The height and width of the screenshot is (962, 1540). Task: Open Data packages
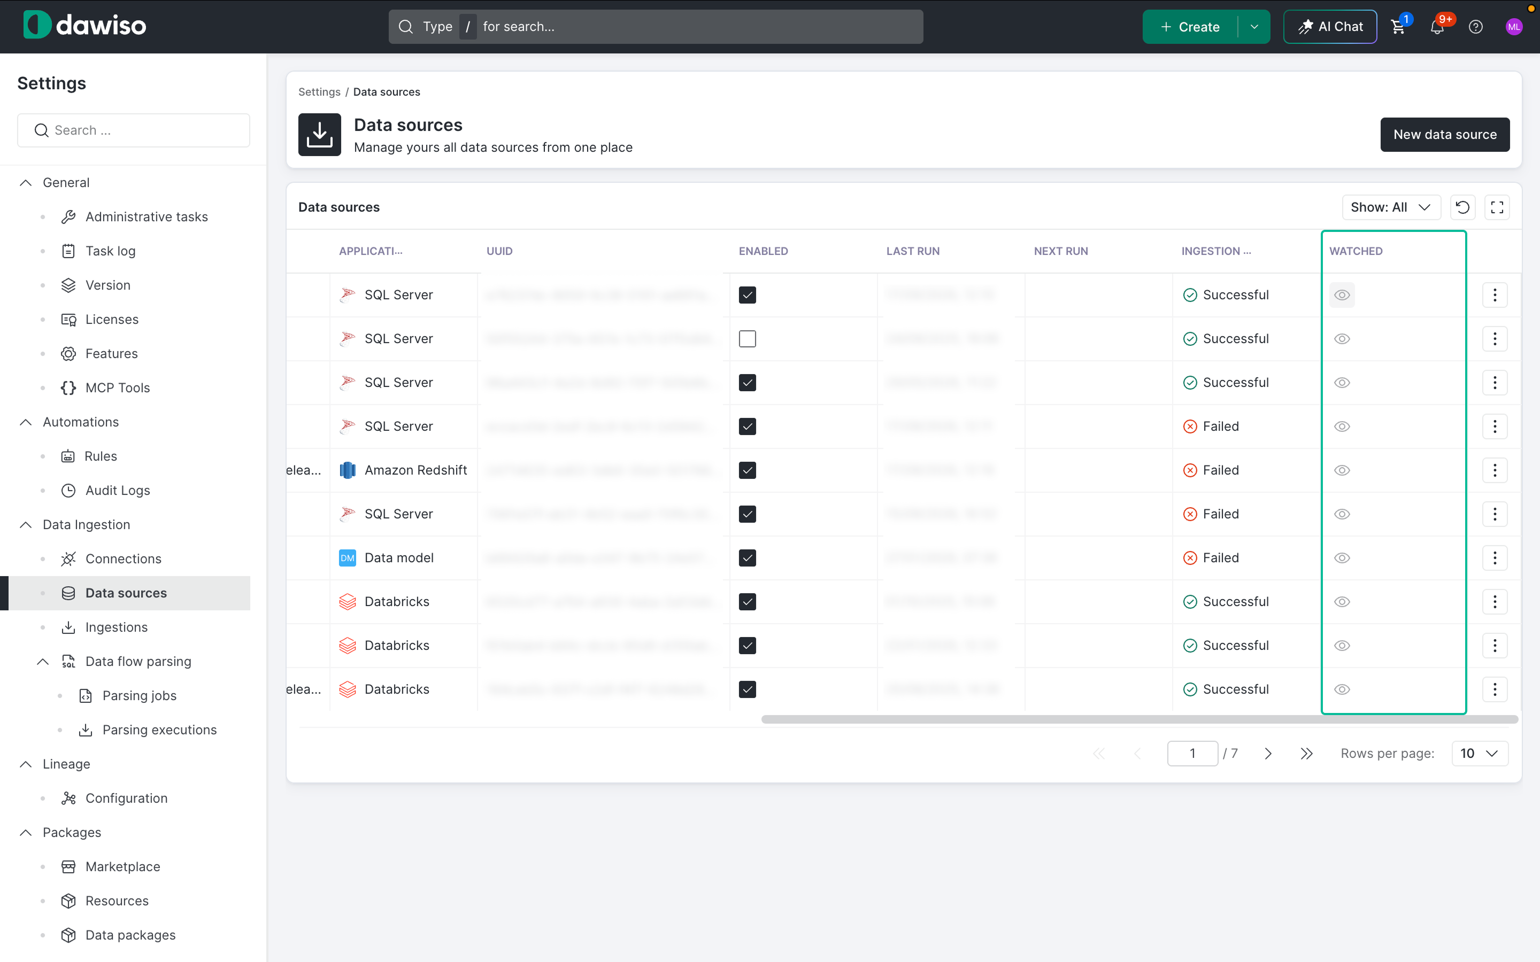tap(130, 935)
